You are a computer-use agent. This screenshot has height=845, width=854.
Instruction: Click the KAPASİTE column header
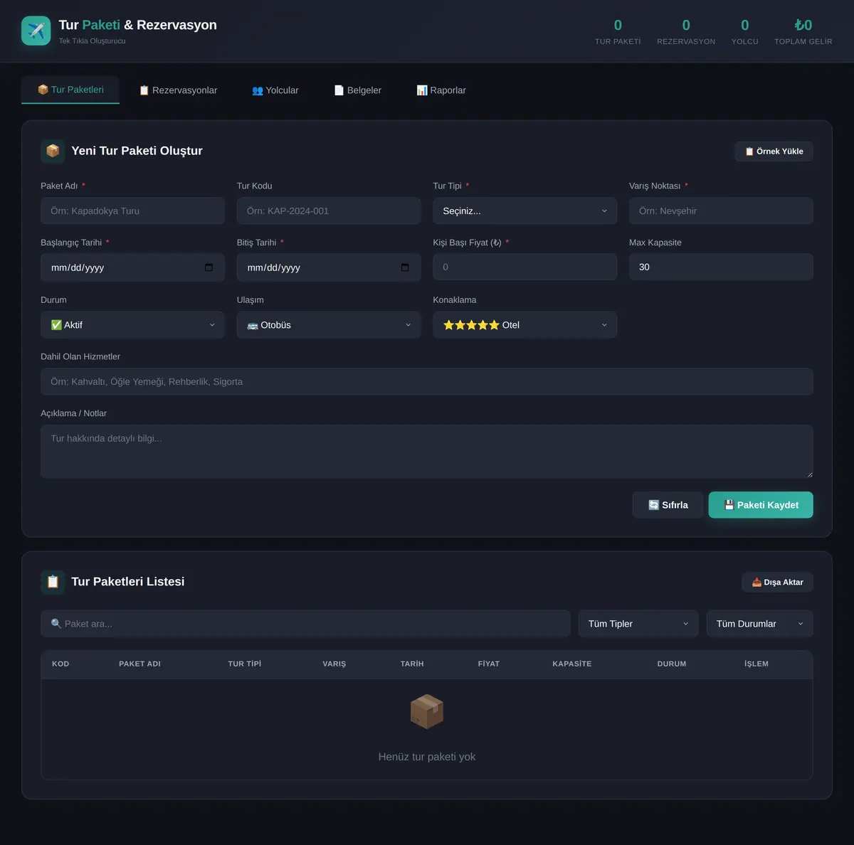[x=572, y=664]
